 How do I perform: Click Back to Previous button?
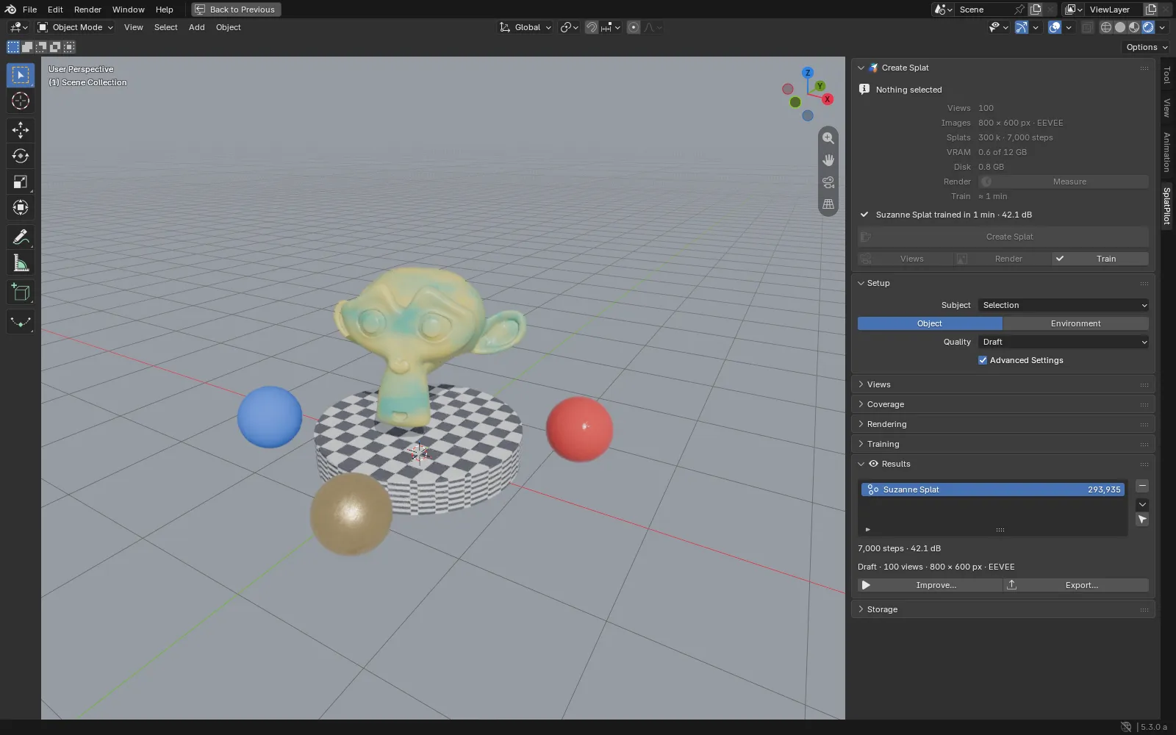[236, 10]
